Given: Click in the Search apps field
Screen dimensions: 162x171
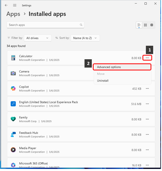Looking at the screenshot, I should [x=45, y=25].
